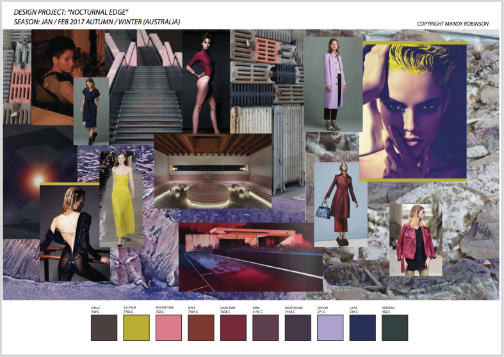This screenshot has height=357, width=504.
Task: Choose the Spice 7594 C swatch
Action: (201, 328)
